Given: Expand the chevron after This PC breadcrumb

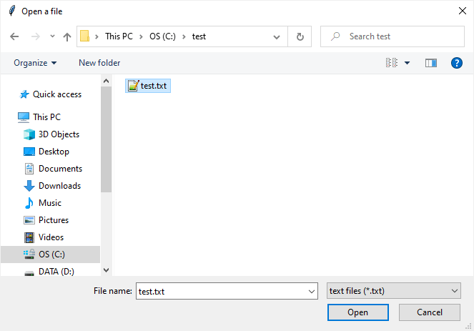Looking at the screenshot, I should 141,36.
